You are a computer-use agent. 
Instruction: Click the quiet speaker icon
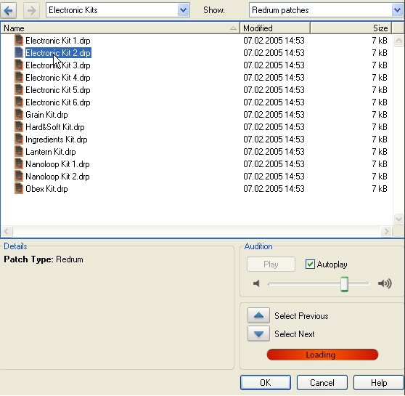click(x=256, y=283)
